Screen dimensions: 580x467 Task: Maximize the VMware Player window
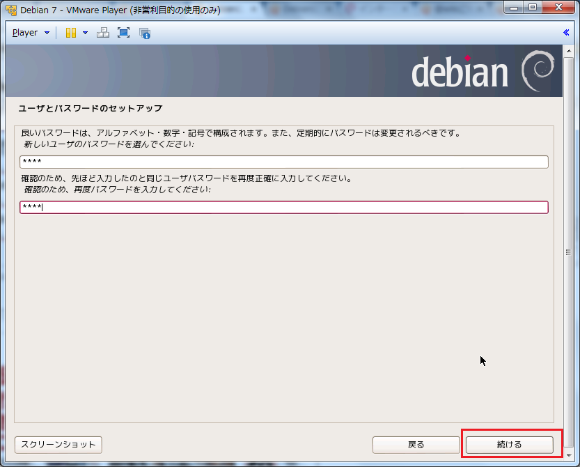click(x=533, y=8)
